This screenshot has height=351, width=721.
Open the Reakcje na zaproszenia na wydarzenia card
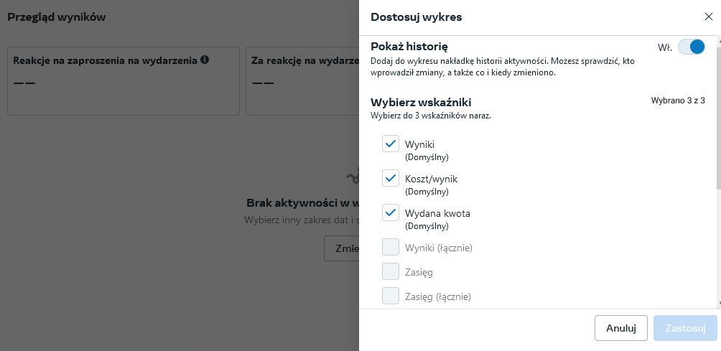point(123,81)
